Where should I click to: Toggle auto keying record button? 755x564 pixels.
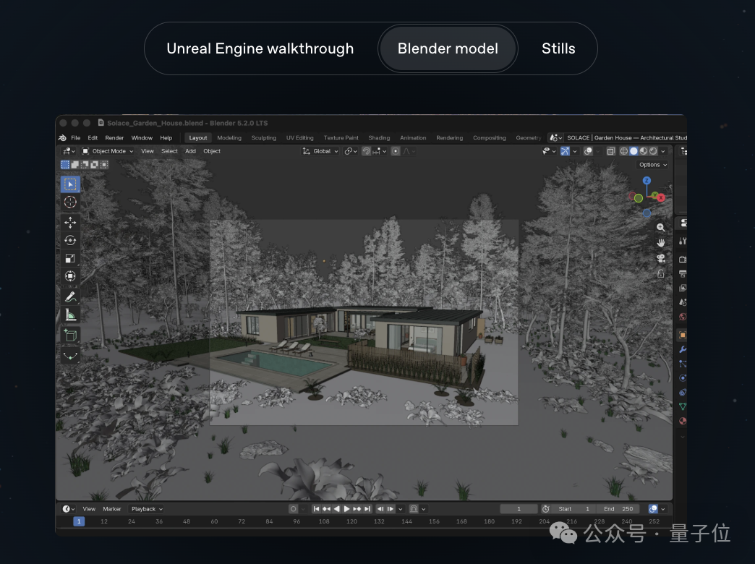293,509
